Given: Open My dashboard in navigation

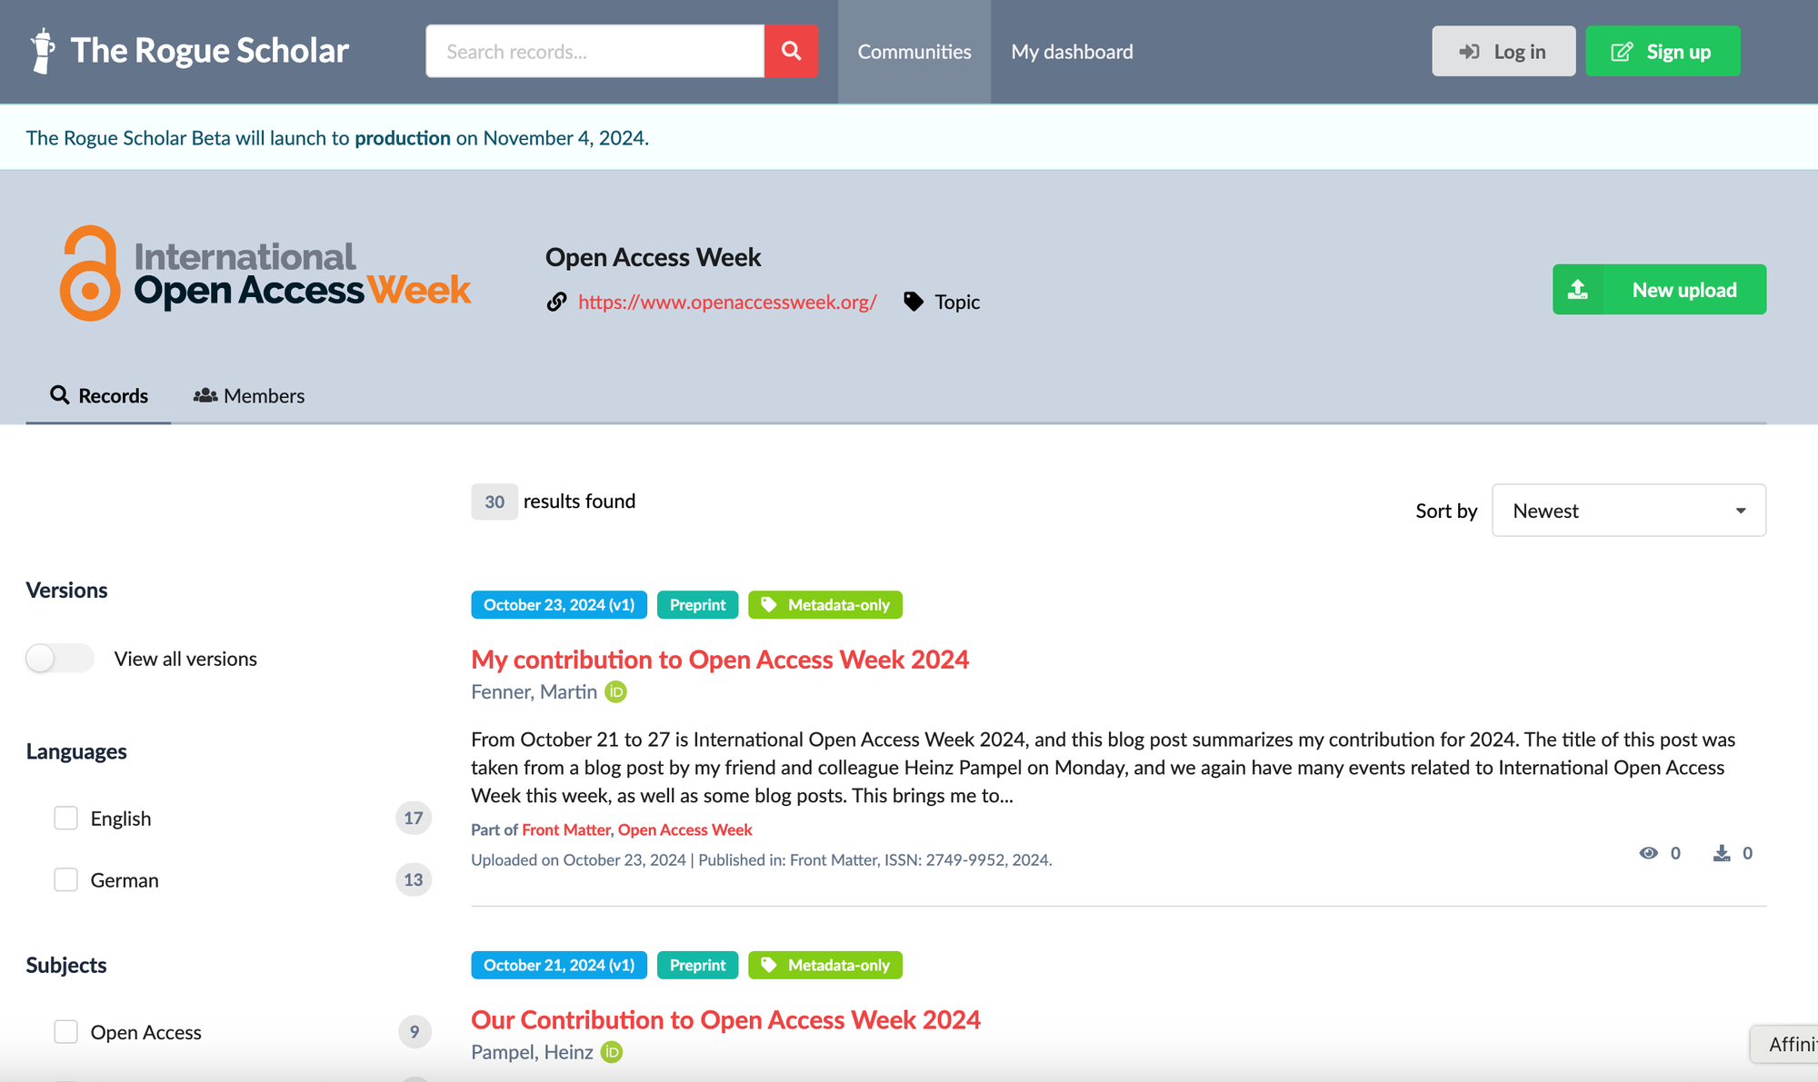Looking at the screenshot, I should pos(1072,52).
